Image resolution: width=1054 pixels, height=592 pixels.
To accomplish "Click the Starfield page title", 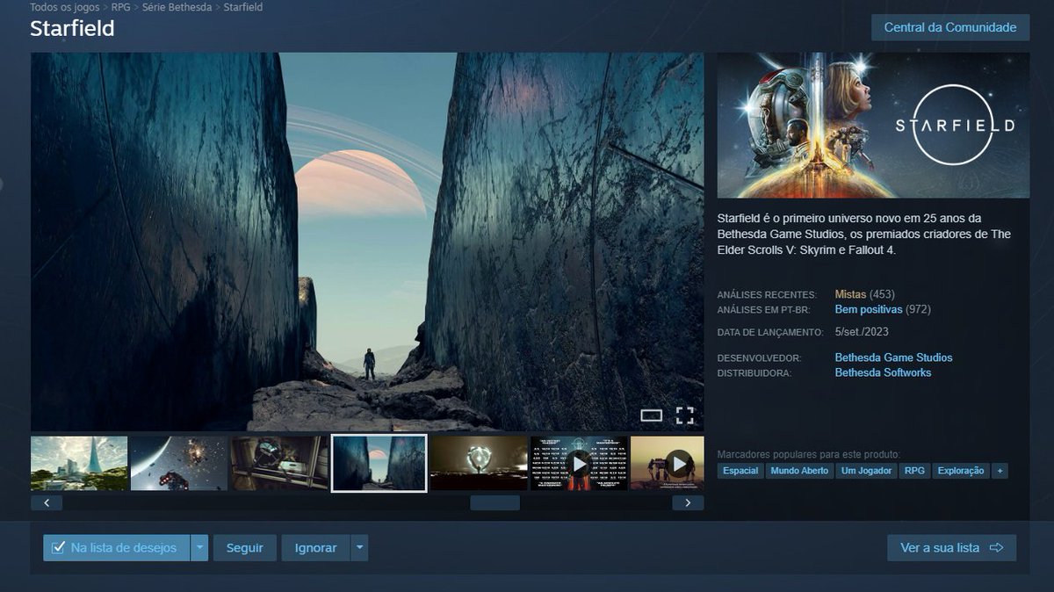I will point(72,28).
